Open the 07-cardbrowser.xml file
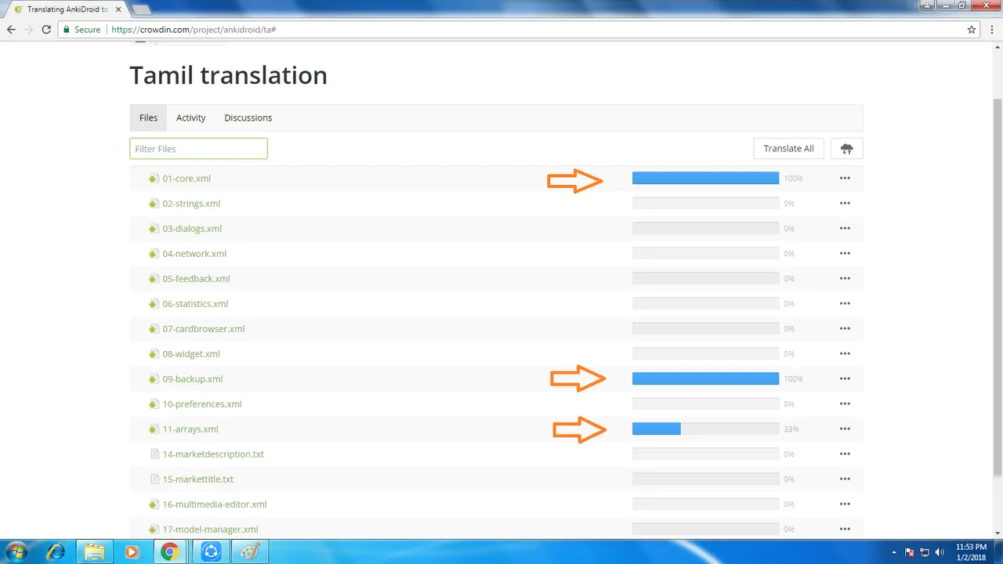Viewport: 1003px width, 564px height. click(204, 329)
